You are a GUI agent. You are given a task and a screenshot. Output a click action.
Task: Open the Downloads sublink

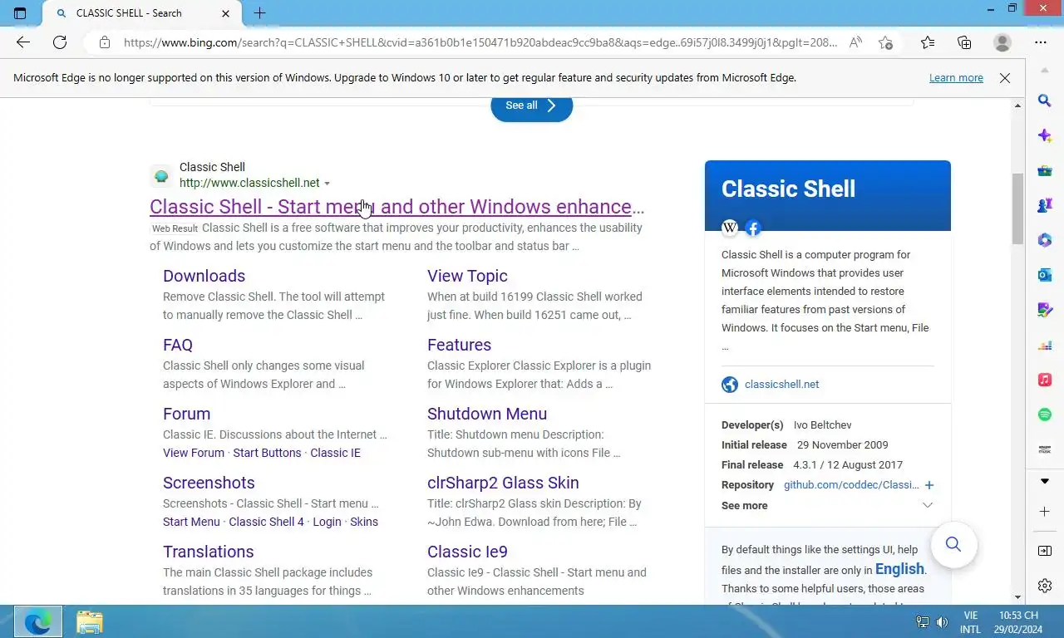[204, 276]
